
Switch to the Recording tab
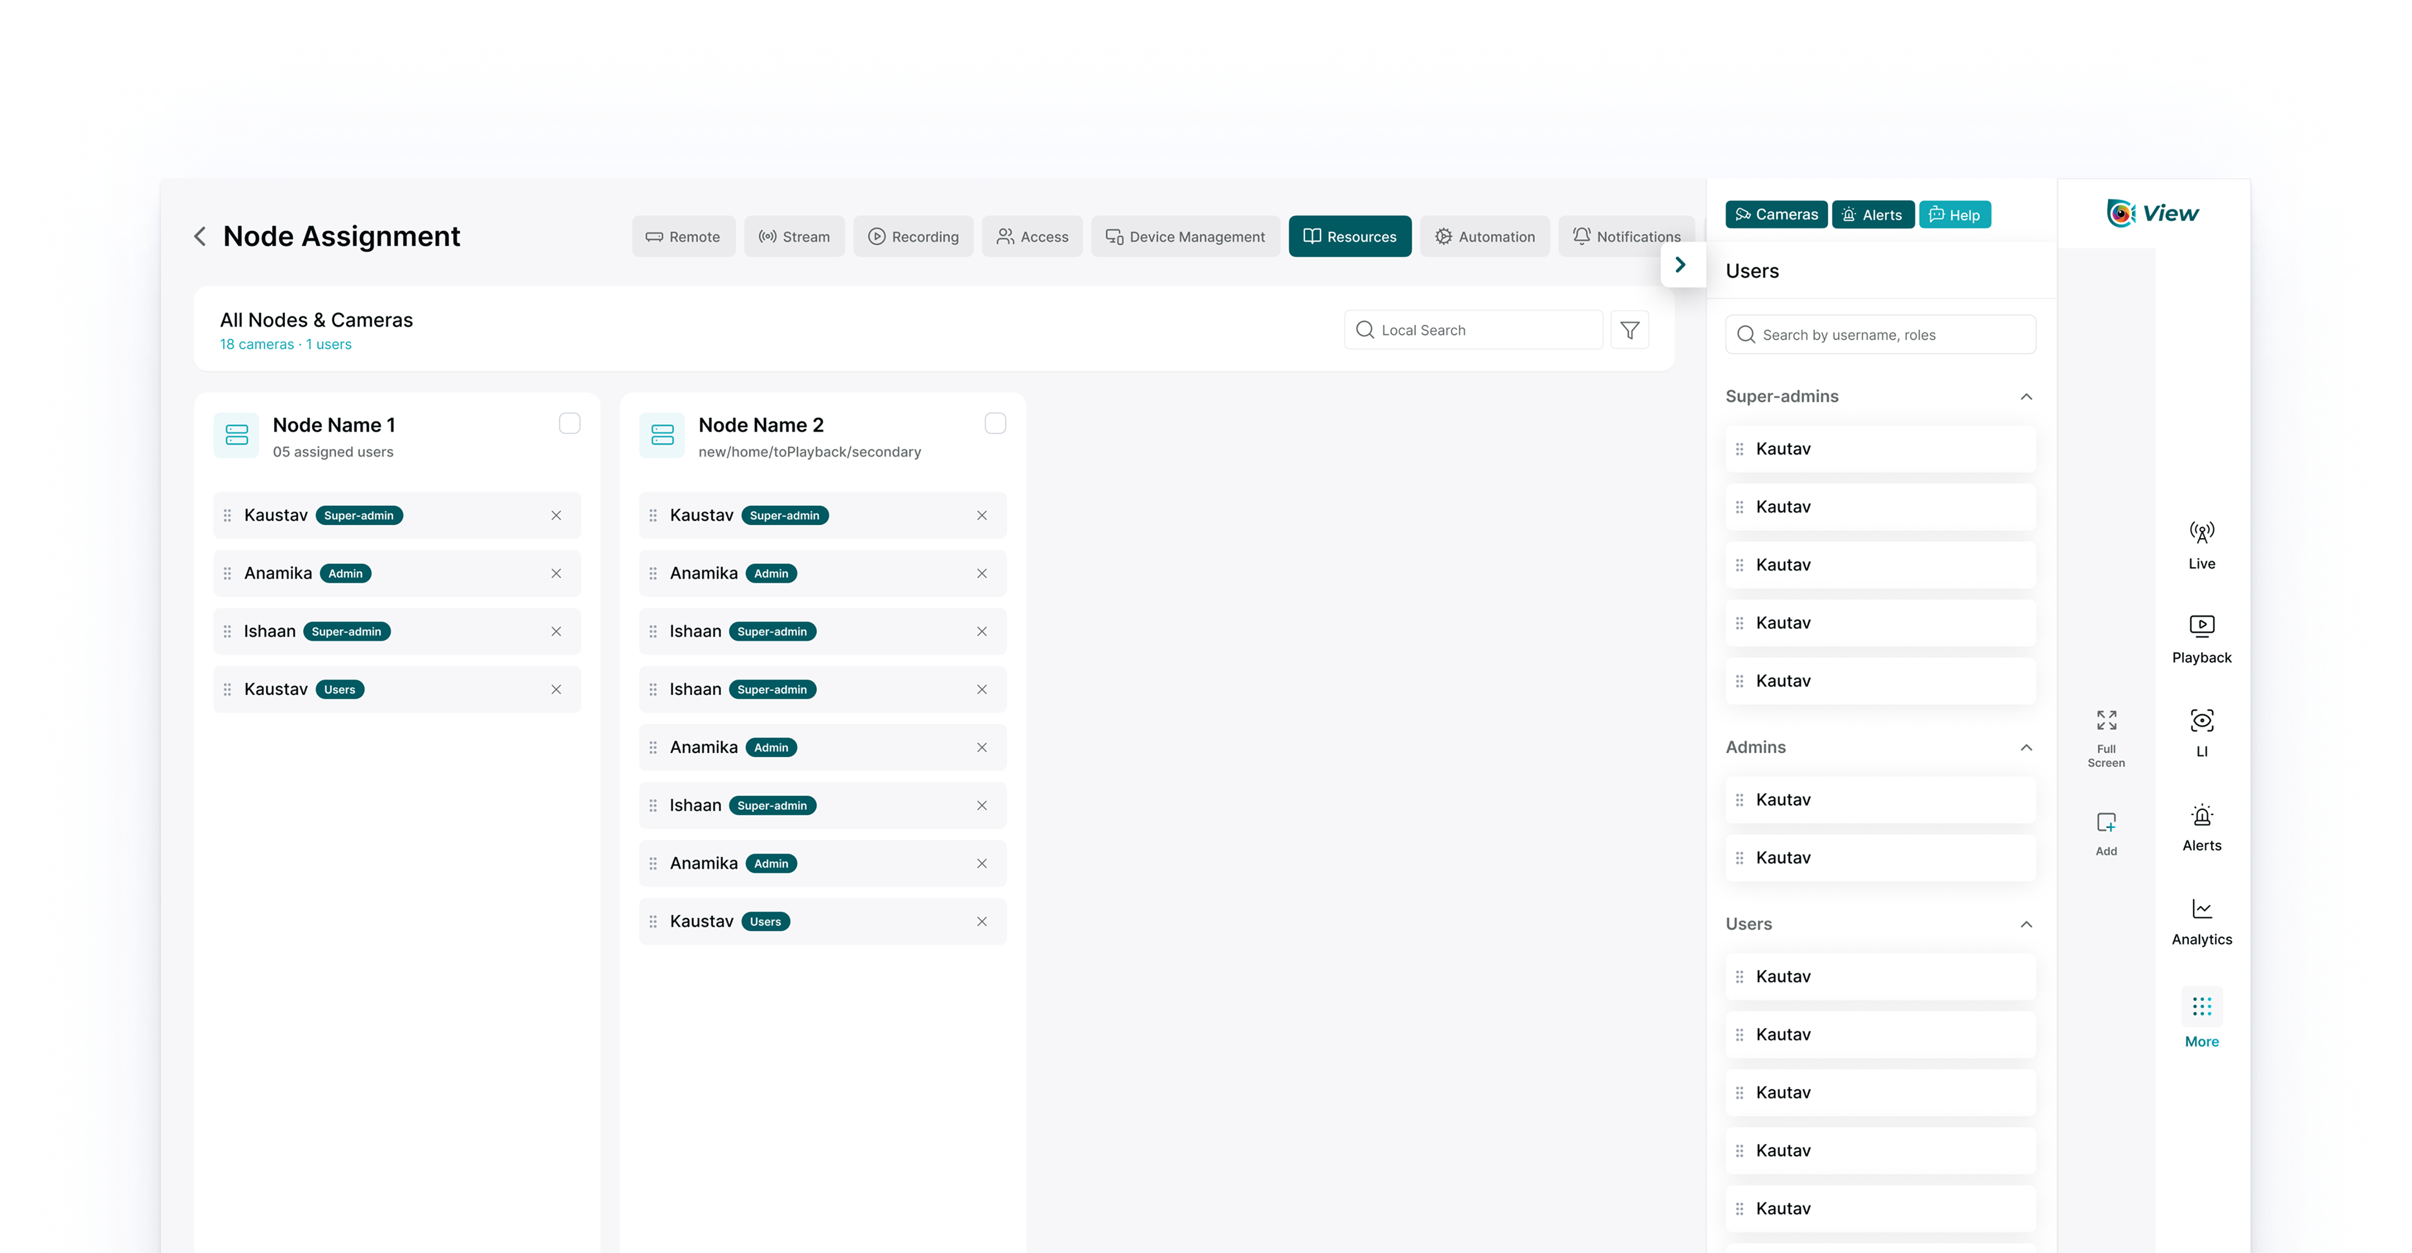coord(913,237)
